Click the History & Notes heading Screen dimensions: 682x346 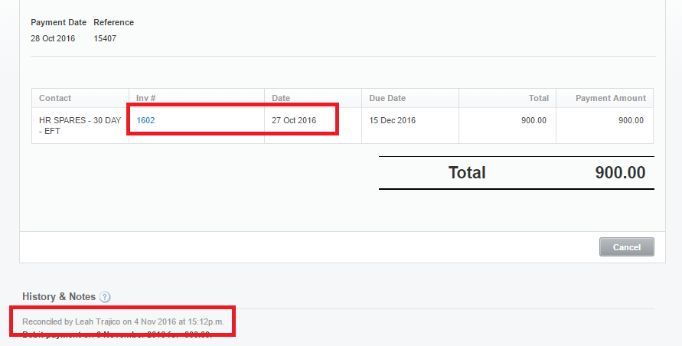point(59,296)
